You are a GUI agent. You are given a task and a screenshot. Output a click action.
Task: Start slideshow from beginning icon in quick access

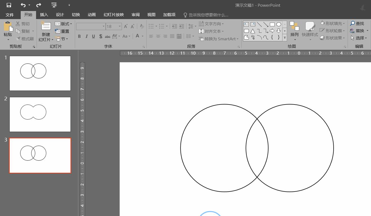tap(54, 5)
